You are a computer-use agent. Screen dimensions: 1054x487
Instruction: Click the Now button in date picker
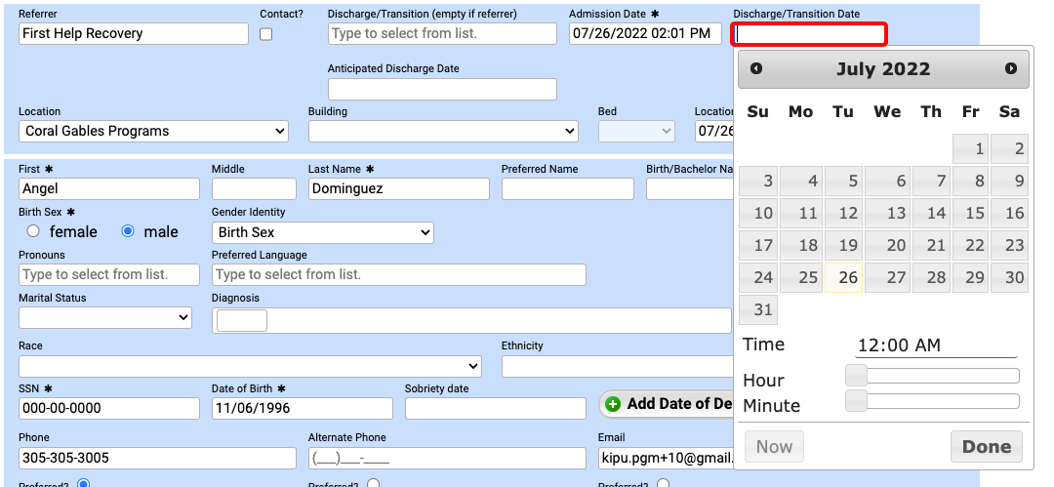[x=774, y=447]
